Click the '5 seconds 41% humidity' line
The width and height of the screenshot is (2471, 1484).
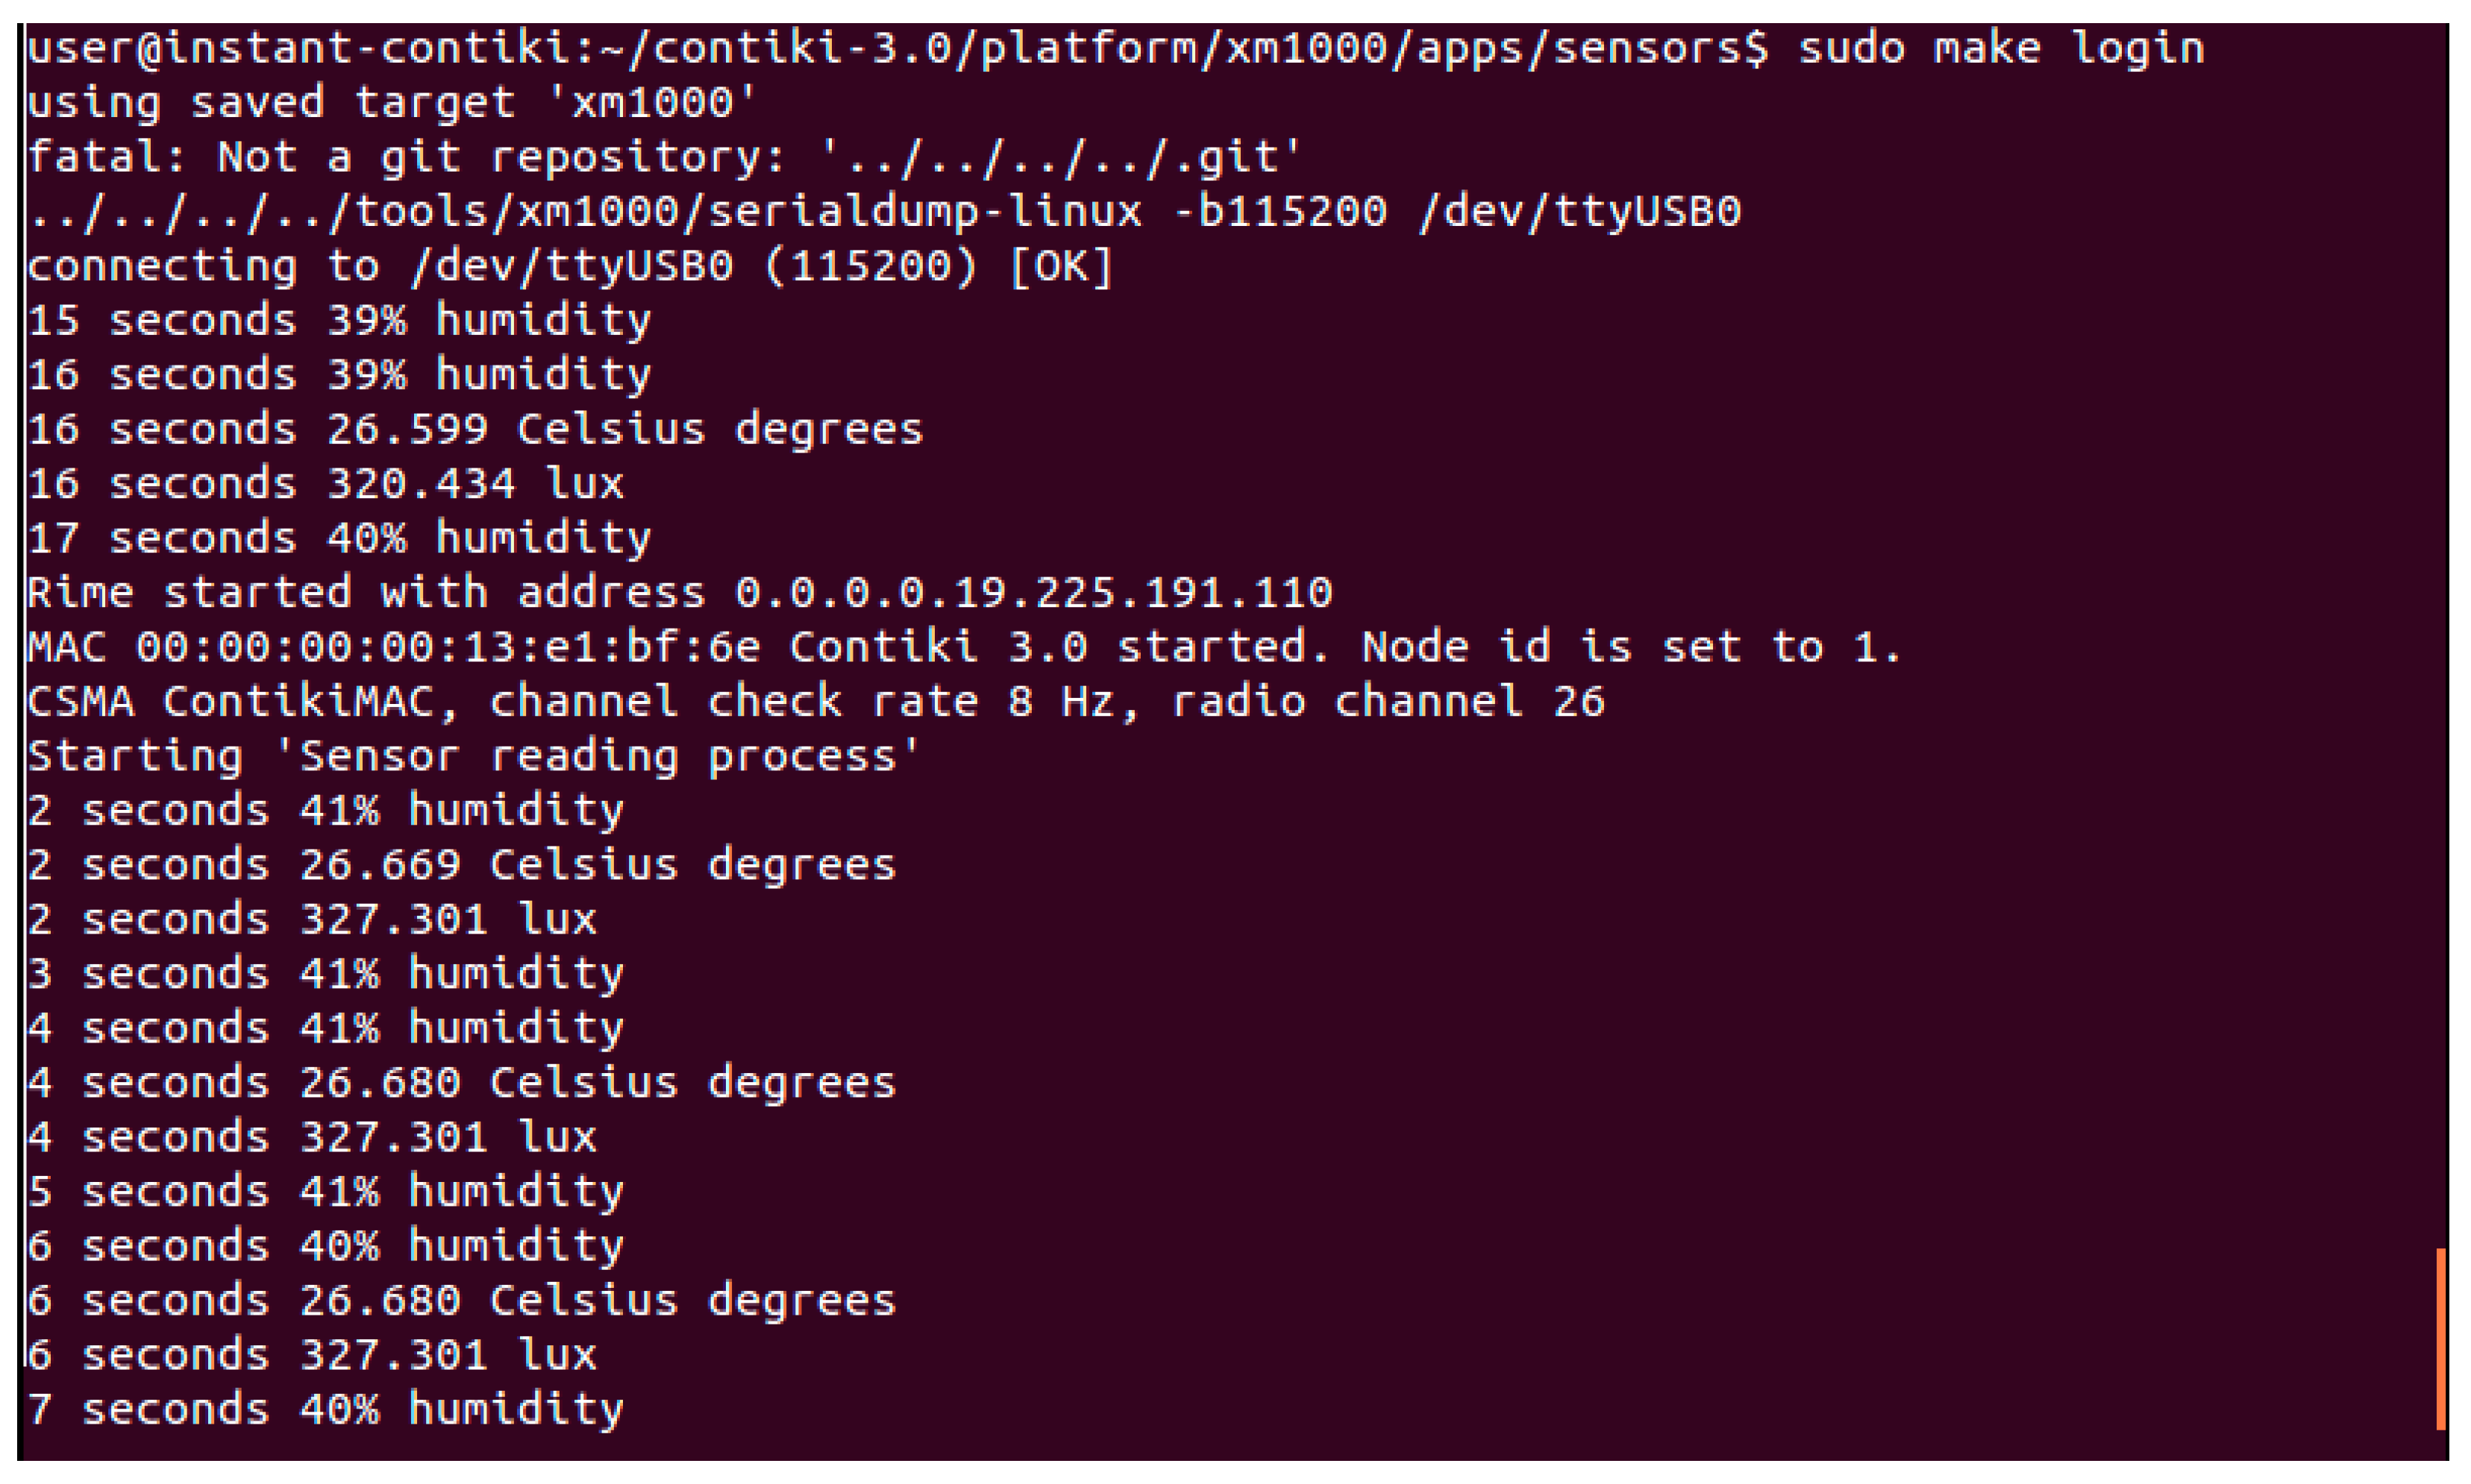(324, 1191)
